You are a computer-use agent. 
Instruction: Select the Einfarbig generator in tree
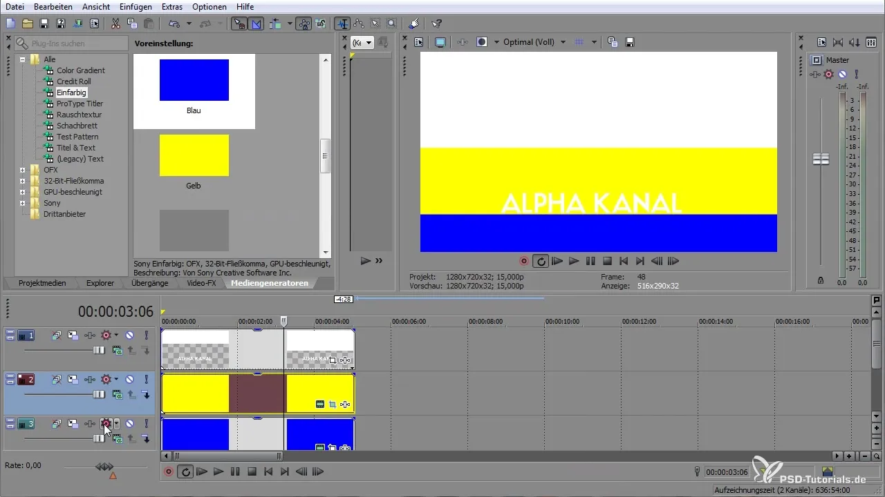tap(72, 92)
